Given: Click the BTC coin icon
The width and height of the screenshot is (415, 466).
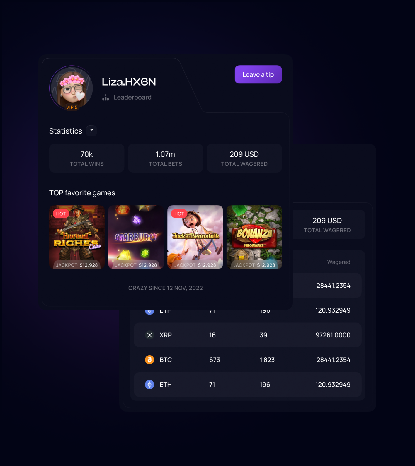Looking at the screenshot, I should pos(149,360).
